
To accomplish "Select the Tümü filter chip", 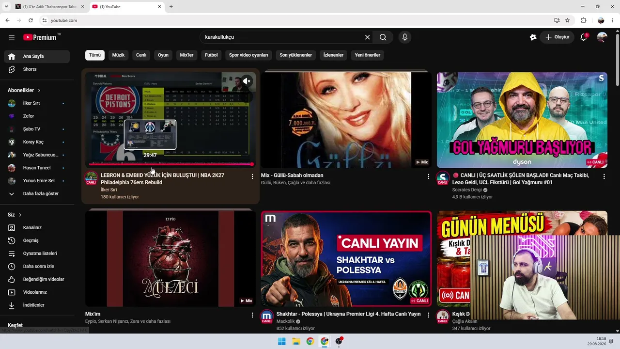I will click(95, 55).
